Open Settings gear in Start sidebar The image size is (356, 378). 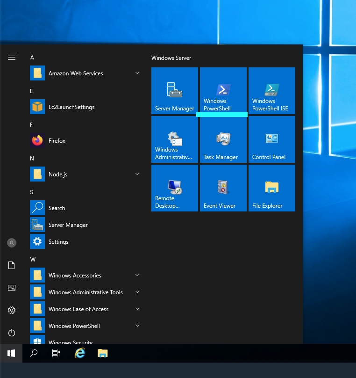click(12, 310)
